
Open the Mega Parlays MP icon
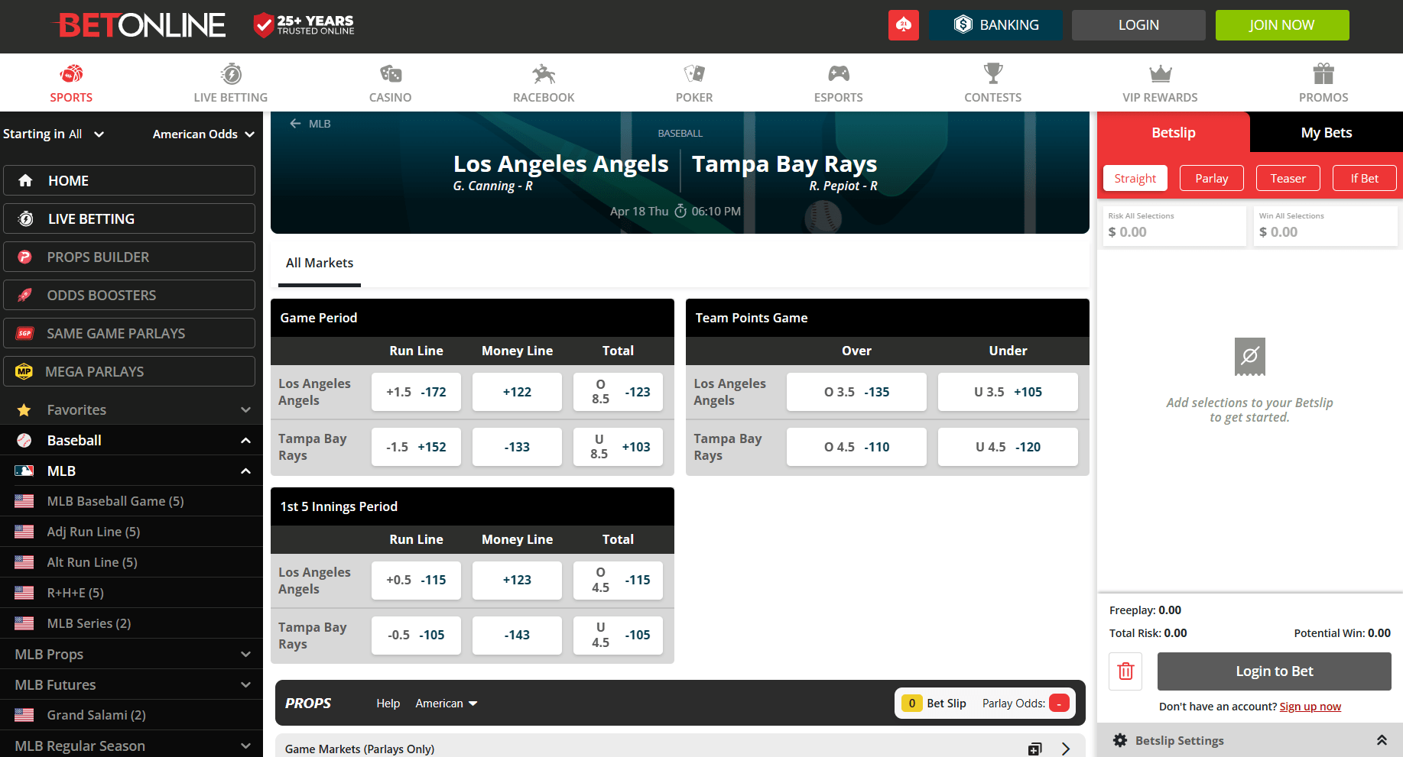(24, 371)
